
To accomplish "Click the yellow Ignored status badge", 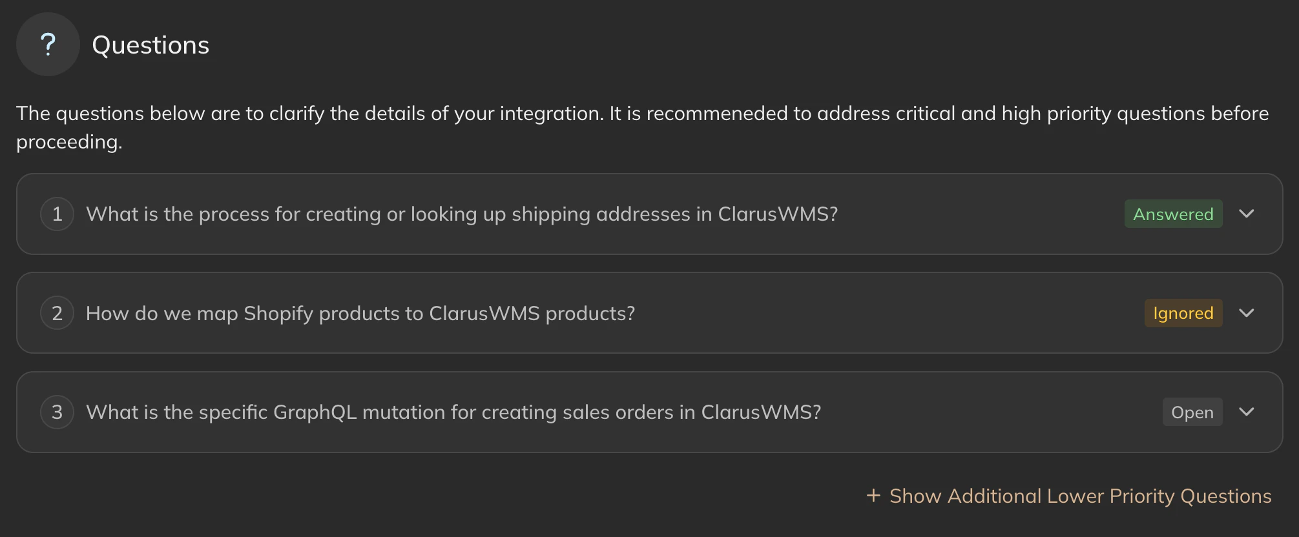I will pos(1183,313).
